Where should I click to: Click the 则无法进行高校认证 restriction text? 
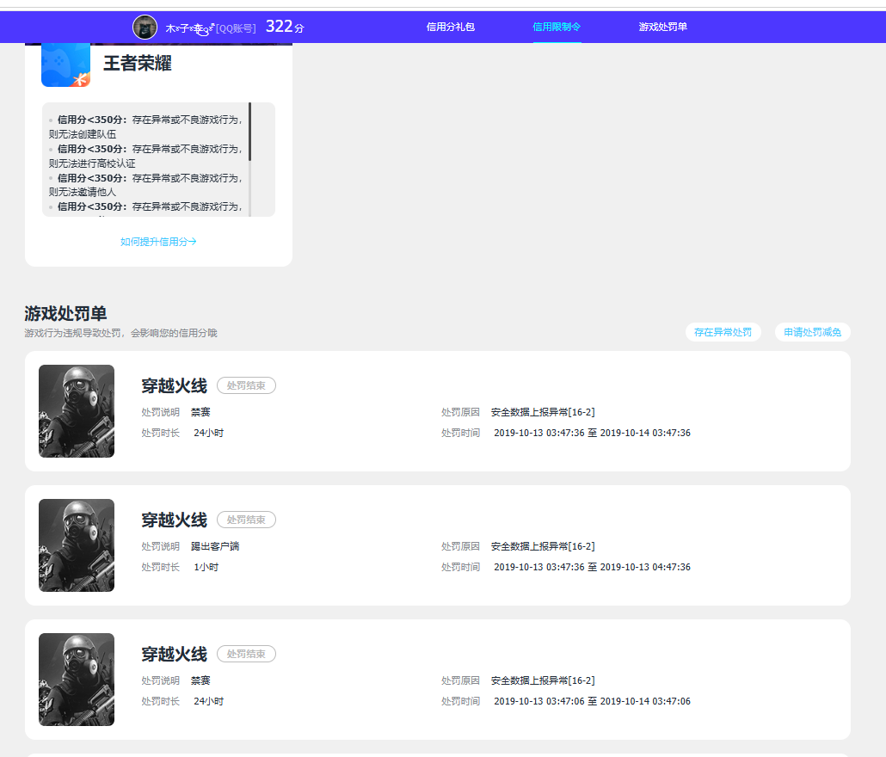tap(92, 163)
